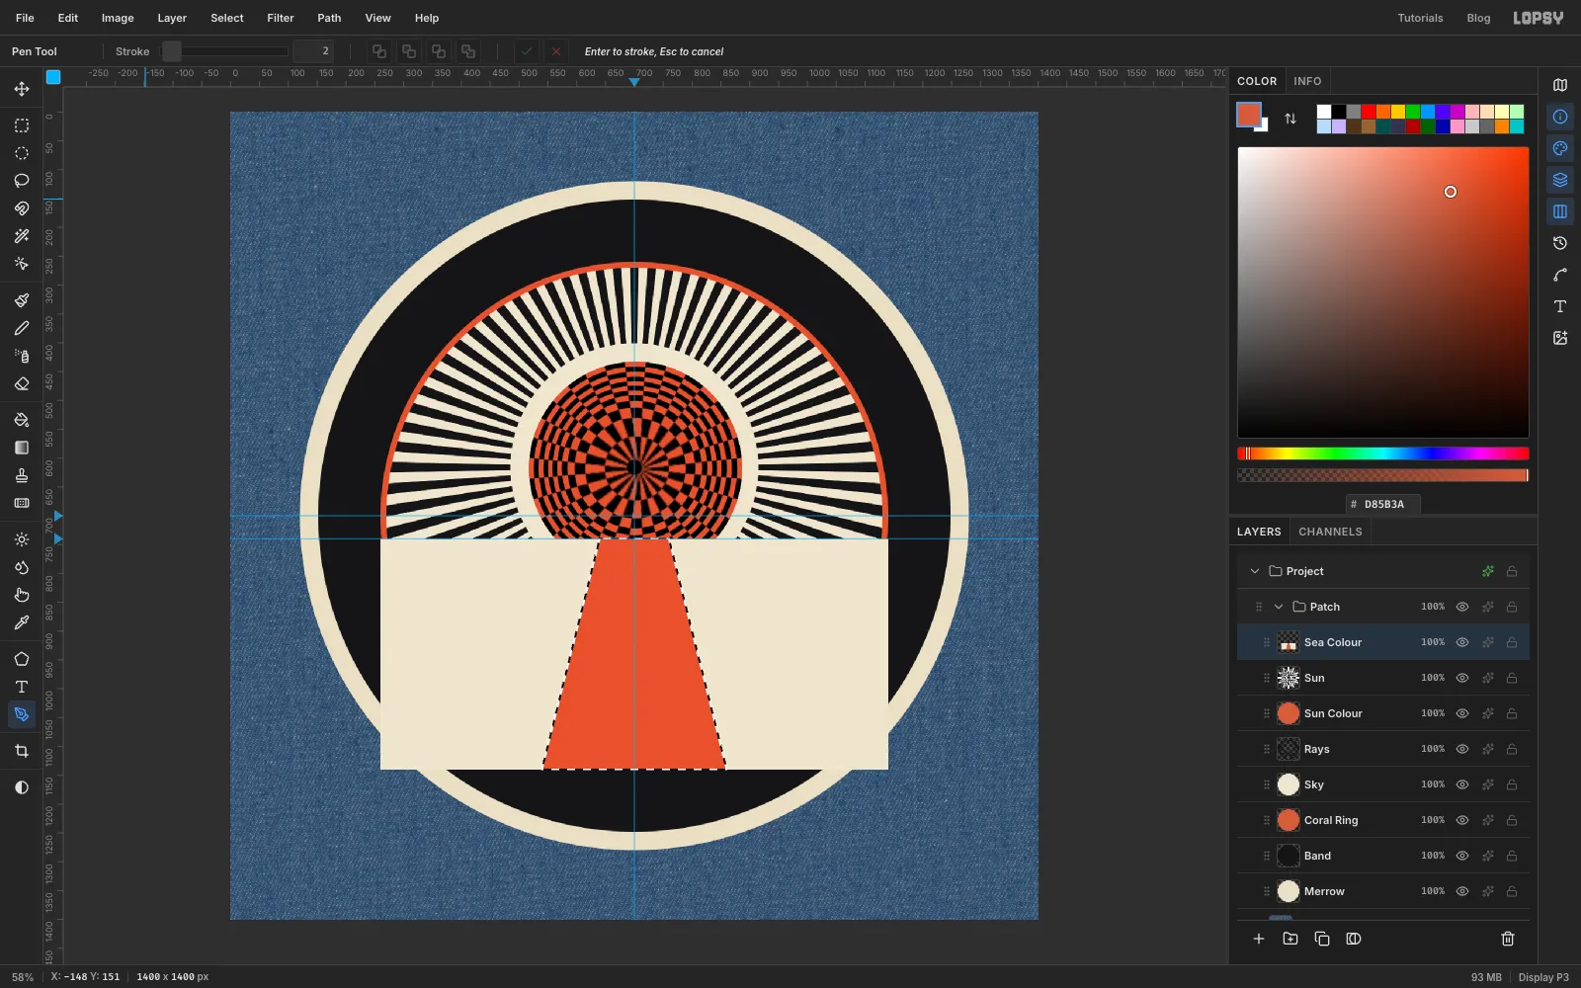The height and width of the screenshot is (988, 1581).
Task: Switch to the Channels tab
Action: pyautogui.click(x=1330, y=532)
